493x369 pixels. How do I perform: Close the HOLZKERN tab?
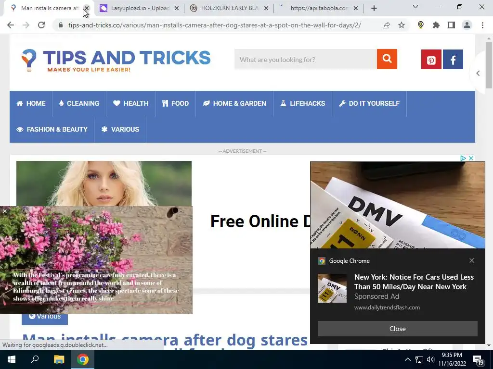click(x=266, y=8)
